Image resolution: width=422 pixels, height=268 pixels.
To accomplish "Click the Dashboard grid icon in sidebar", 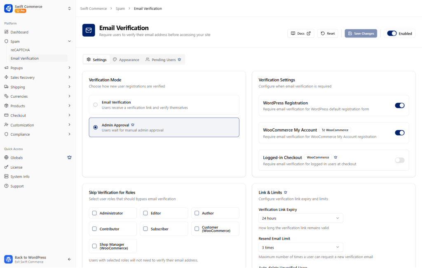I will pyautogui.click(x=6, y=32).
